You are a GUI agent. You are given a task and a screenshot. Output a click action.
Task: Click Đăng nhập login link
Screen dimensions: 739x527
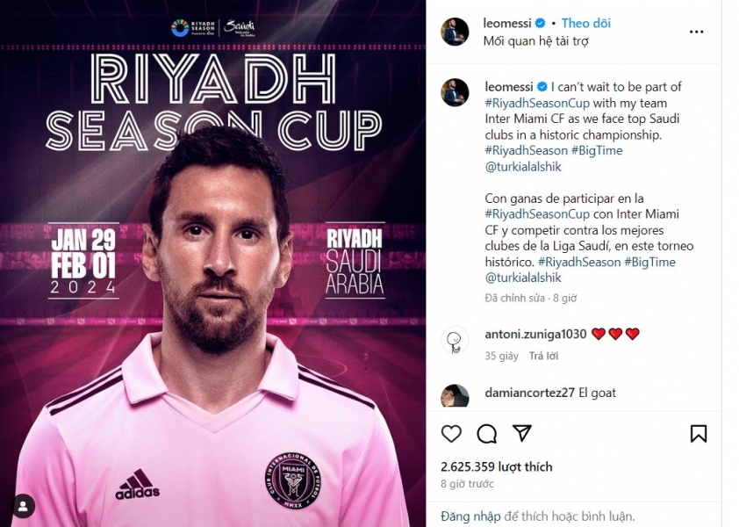tap(470, 516)
